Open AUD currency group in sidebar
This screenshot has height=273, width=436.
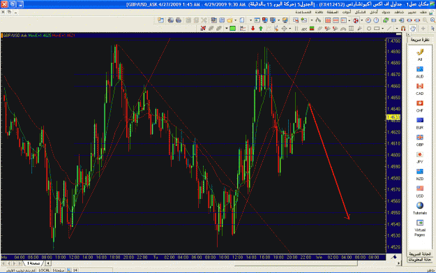coord(419,72)
